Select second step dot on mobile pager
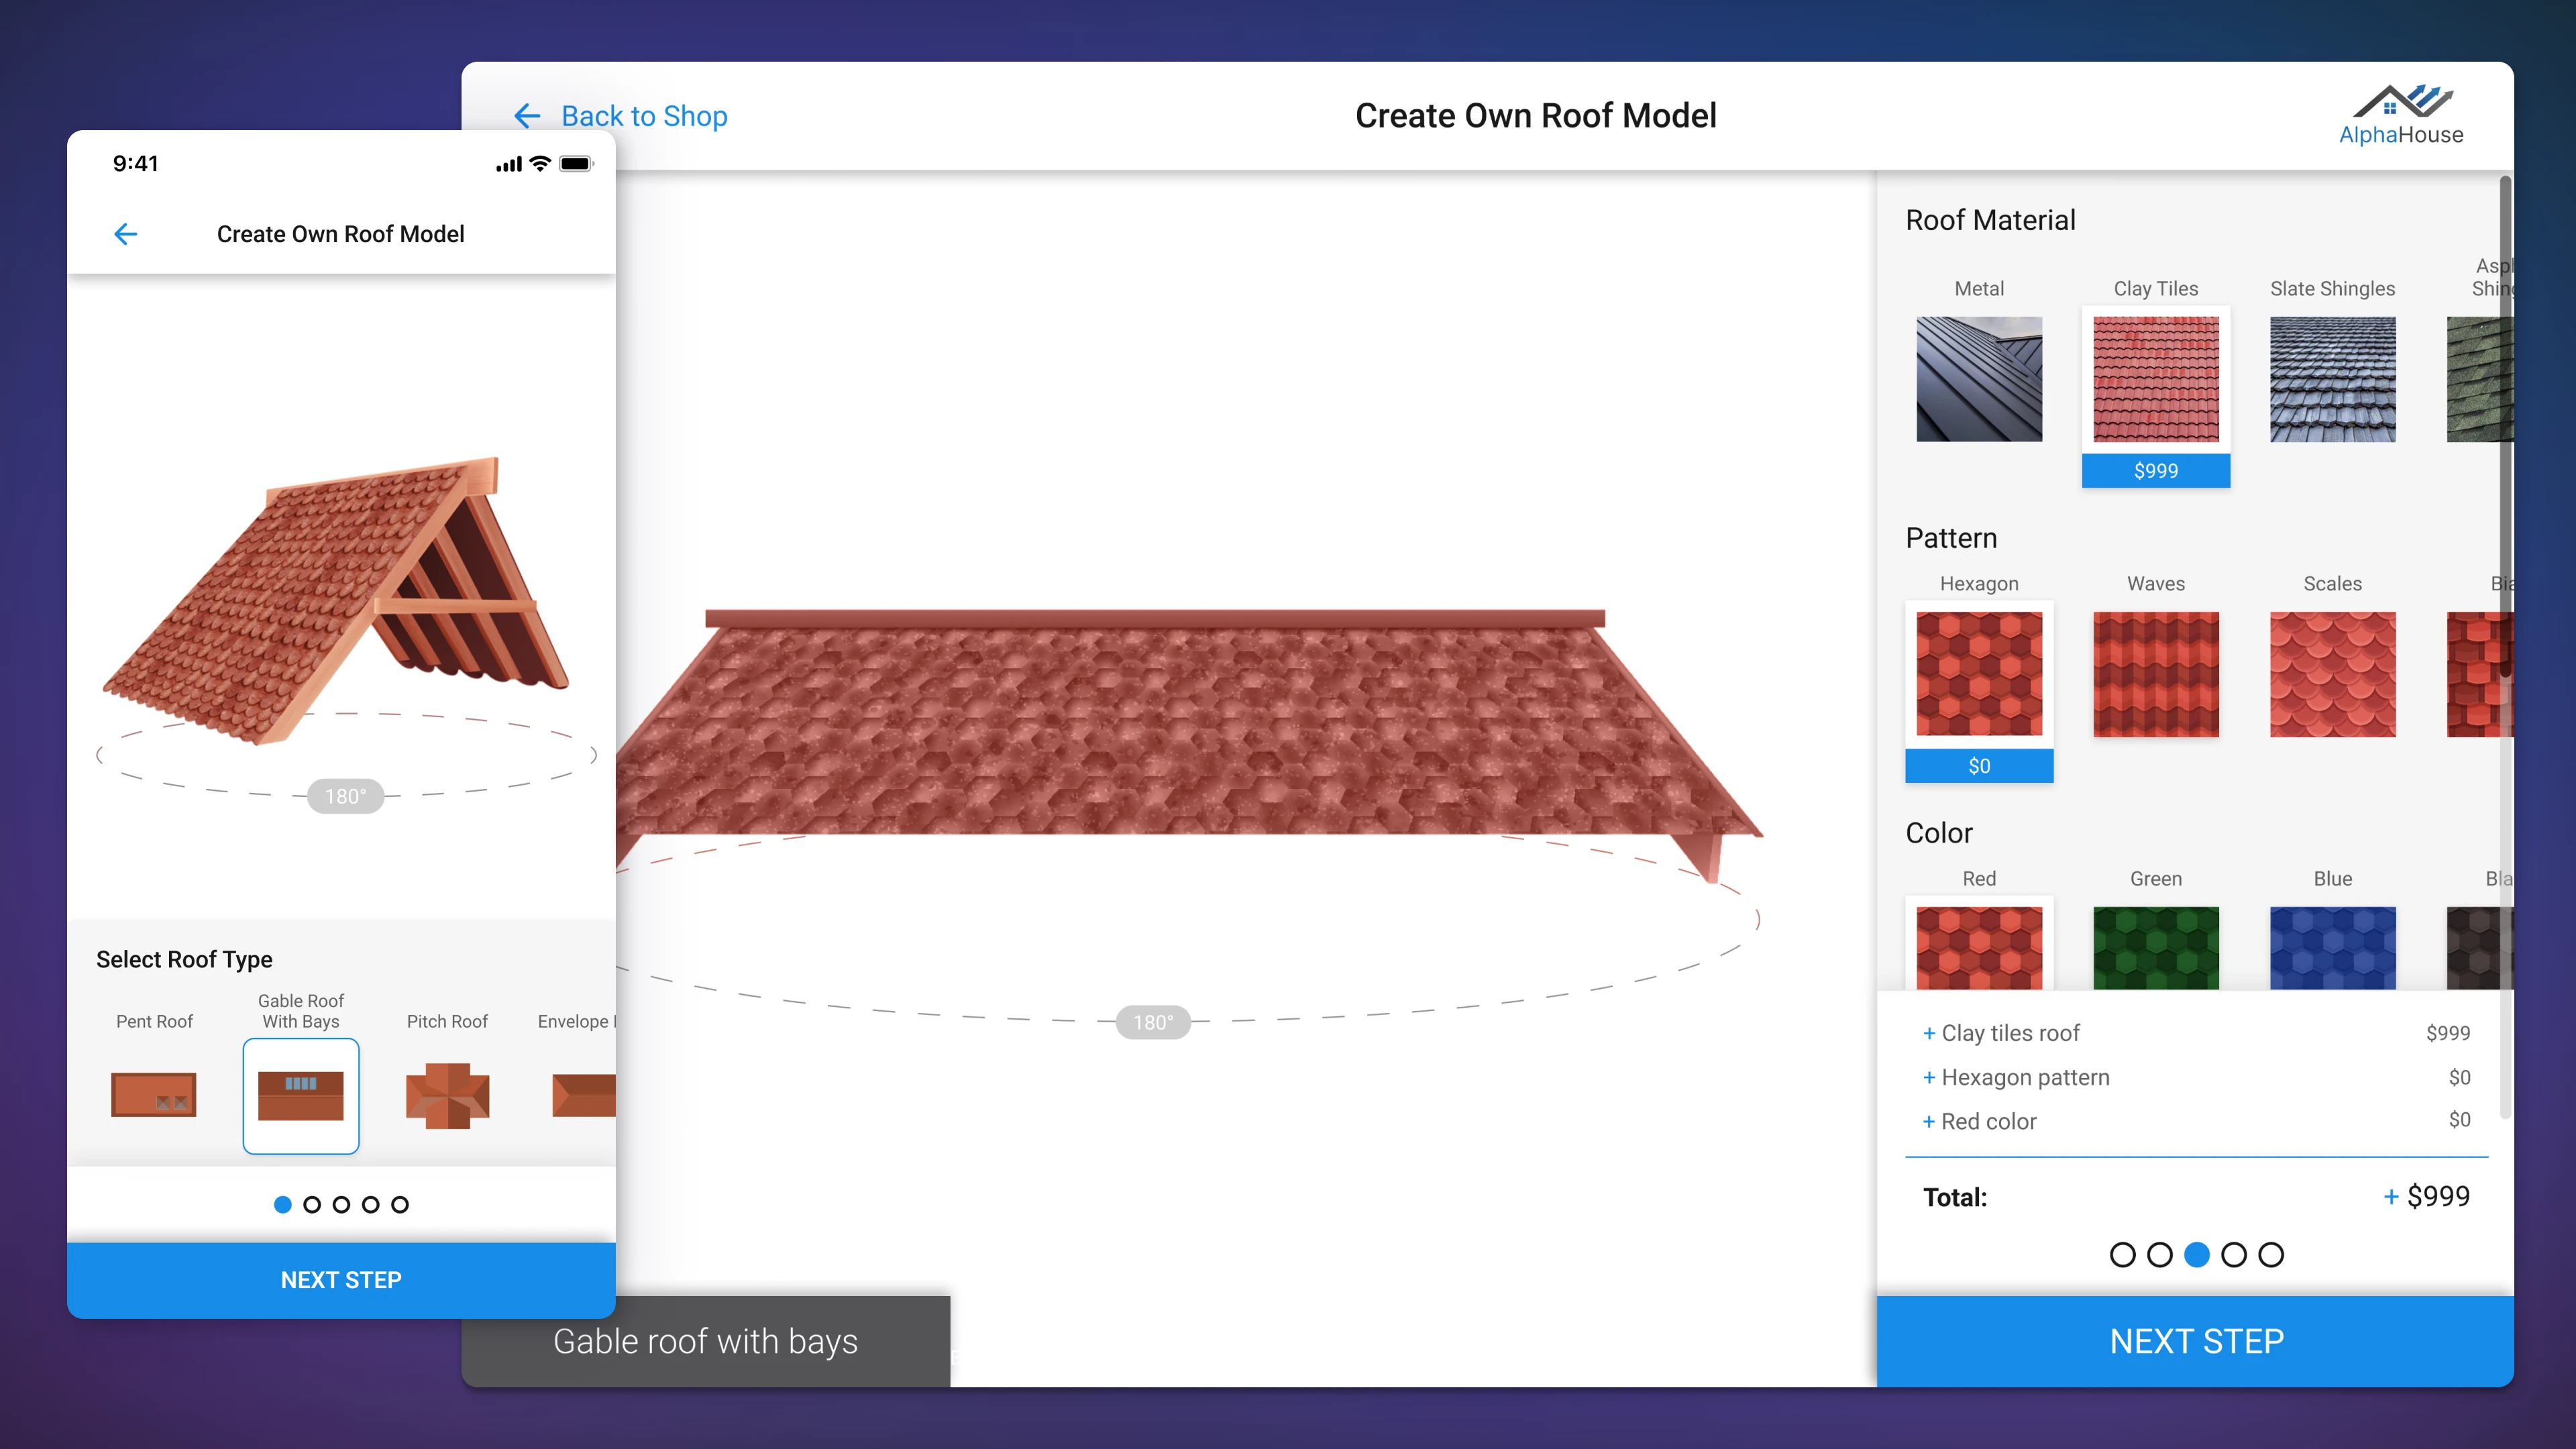 click(x=312, y=1204)
